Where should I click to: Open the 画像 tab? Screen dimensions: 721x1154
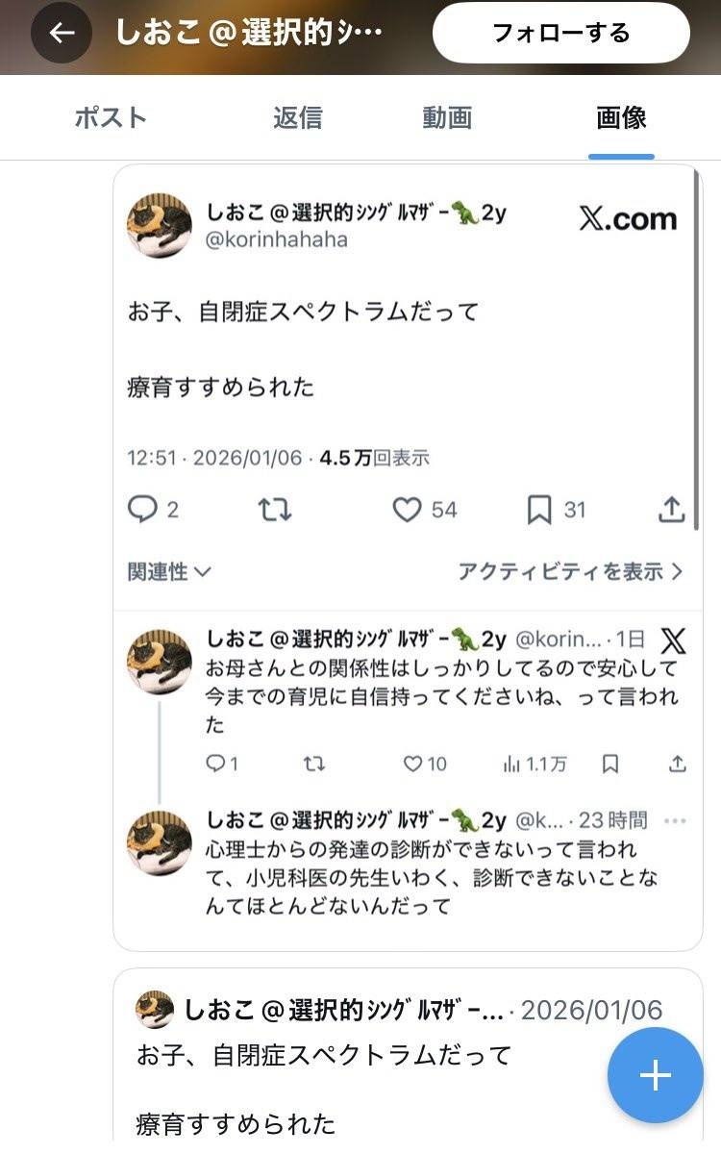(621, 118)
